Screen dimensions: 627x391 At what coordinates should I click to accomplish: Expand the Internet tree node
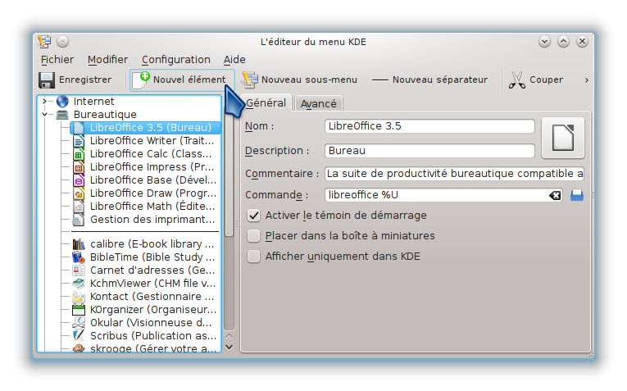pos(44,101)
